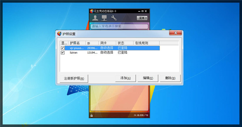Click the 添加(A) button
This screenshot has height=127, width=242.
point(126,78)
